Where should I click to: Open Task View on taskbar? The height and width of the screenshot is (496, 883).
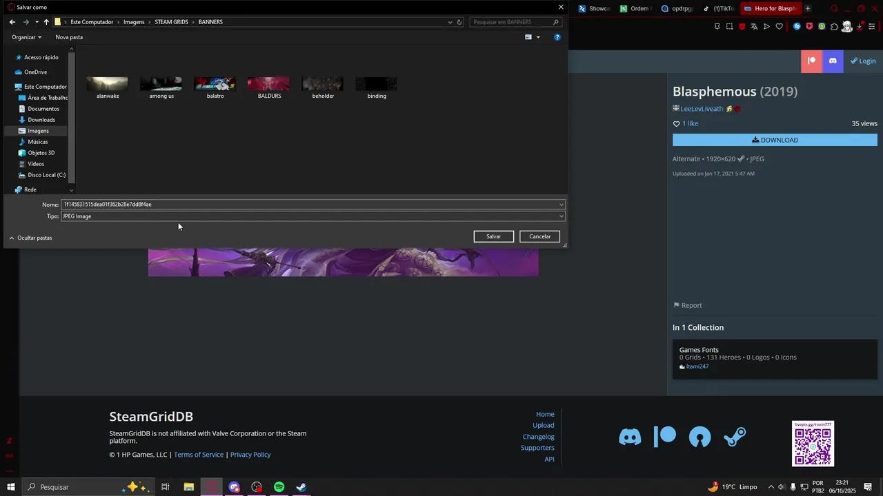coord(166,487)
